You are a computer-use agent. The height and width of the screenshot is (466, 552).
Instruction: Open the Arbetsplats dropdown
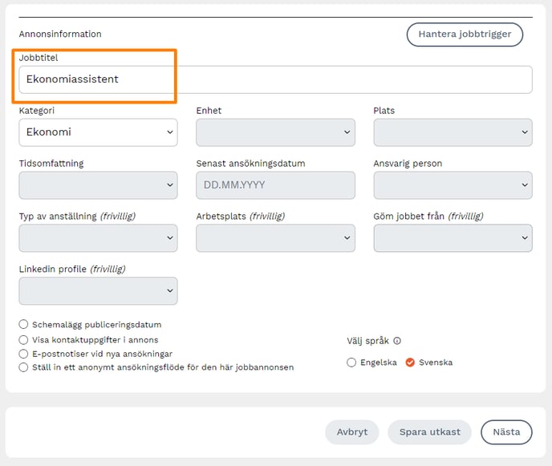(x=275, y=238)
